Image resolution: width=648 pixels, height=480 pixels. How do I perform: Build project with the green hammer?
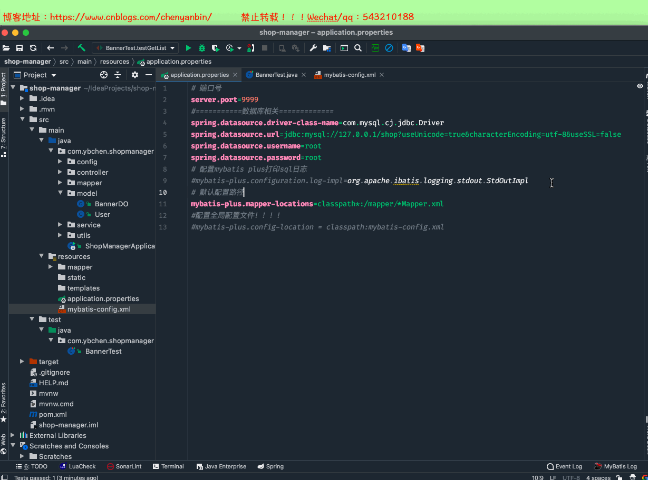pos(81,48)
